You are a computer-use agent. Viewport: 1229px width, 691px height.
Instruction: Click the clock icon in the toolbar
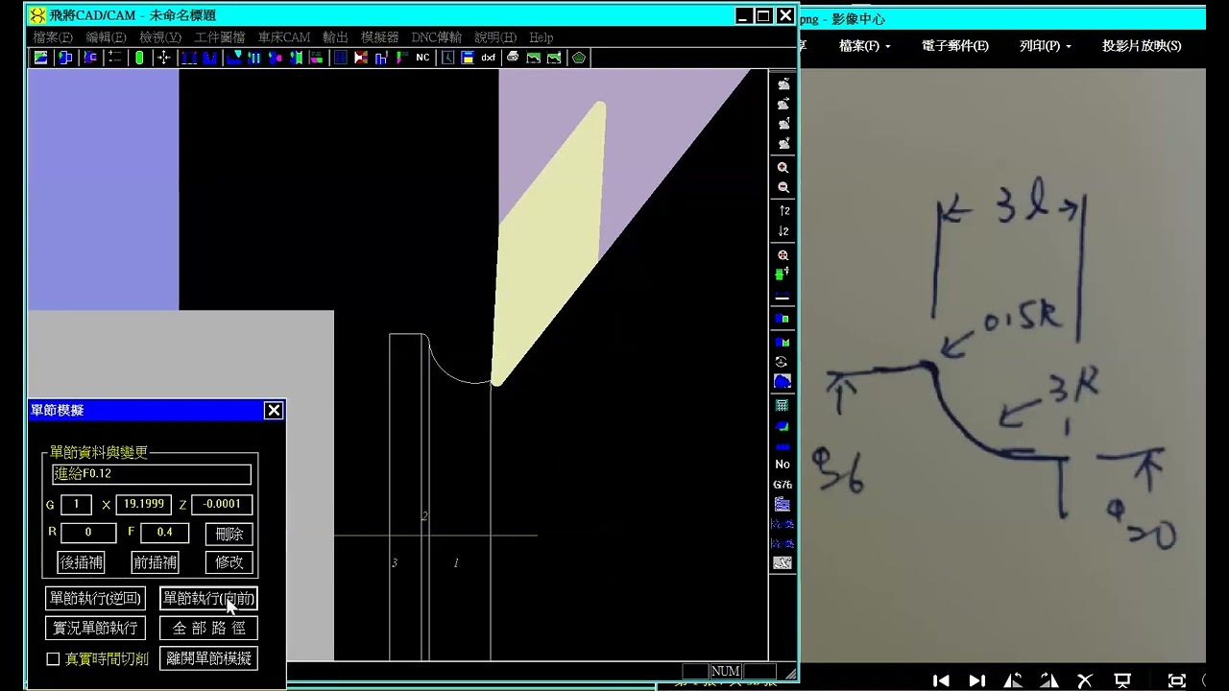pos(447,58)
